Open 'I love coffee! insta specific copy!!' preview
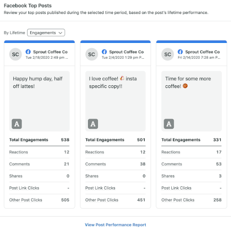Screen dimensions: 231x231 (115, 101)
